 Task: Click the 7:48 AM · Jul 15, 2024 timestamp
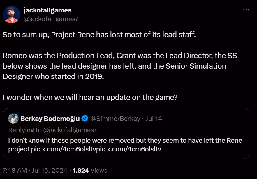pos(35,170)
